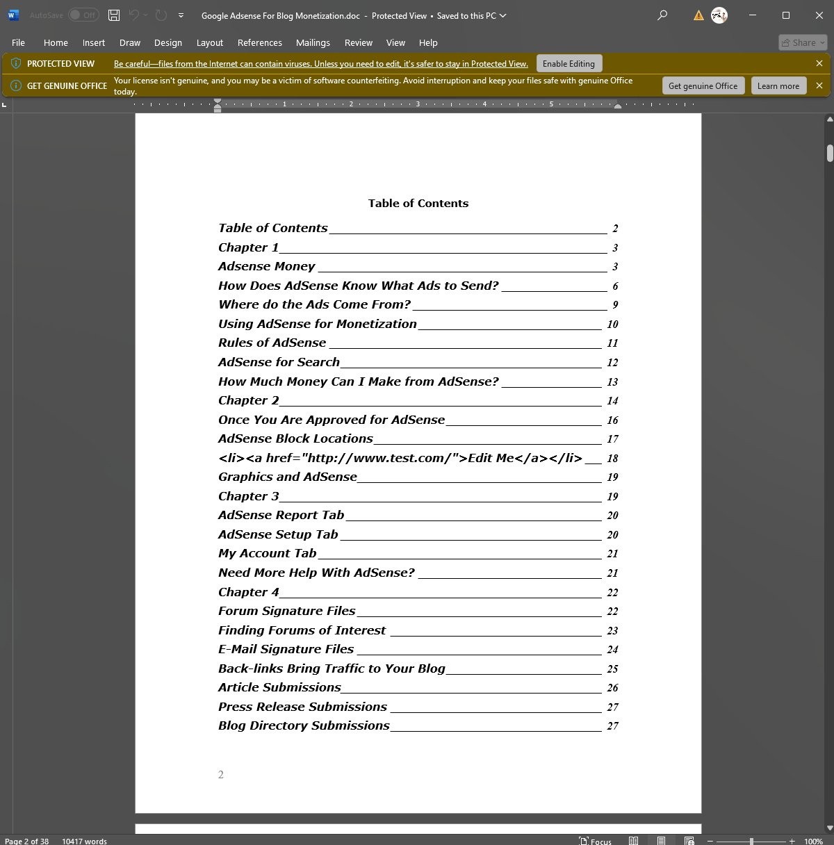This screenshot has height=845, width=834.
Task: Click 'Article Submissions' contents entry
Action: [418, 687]
